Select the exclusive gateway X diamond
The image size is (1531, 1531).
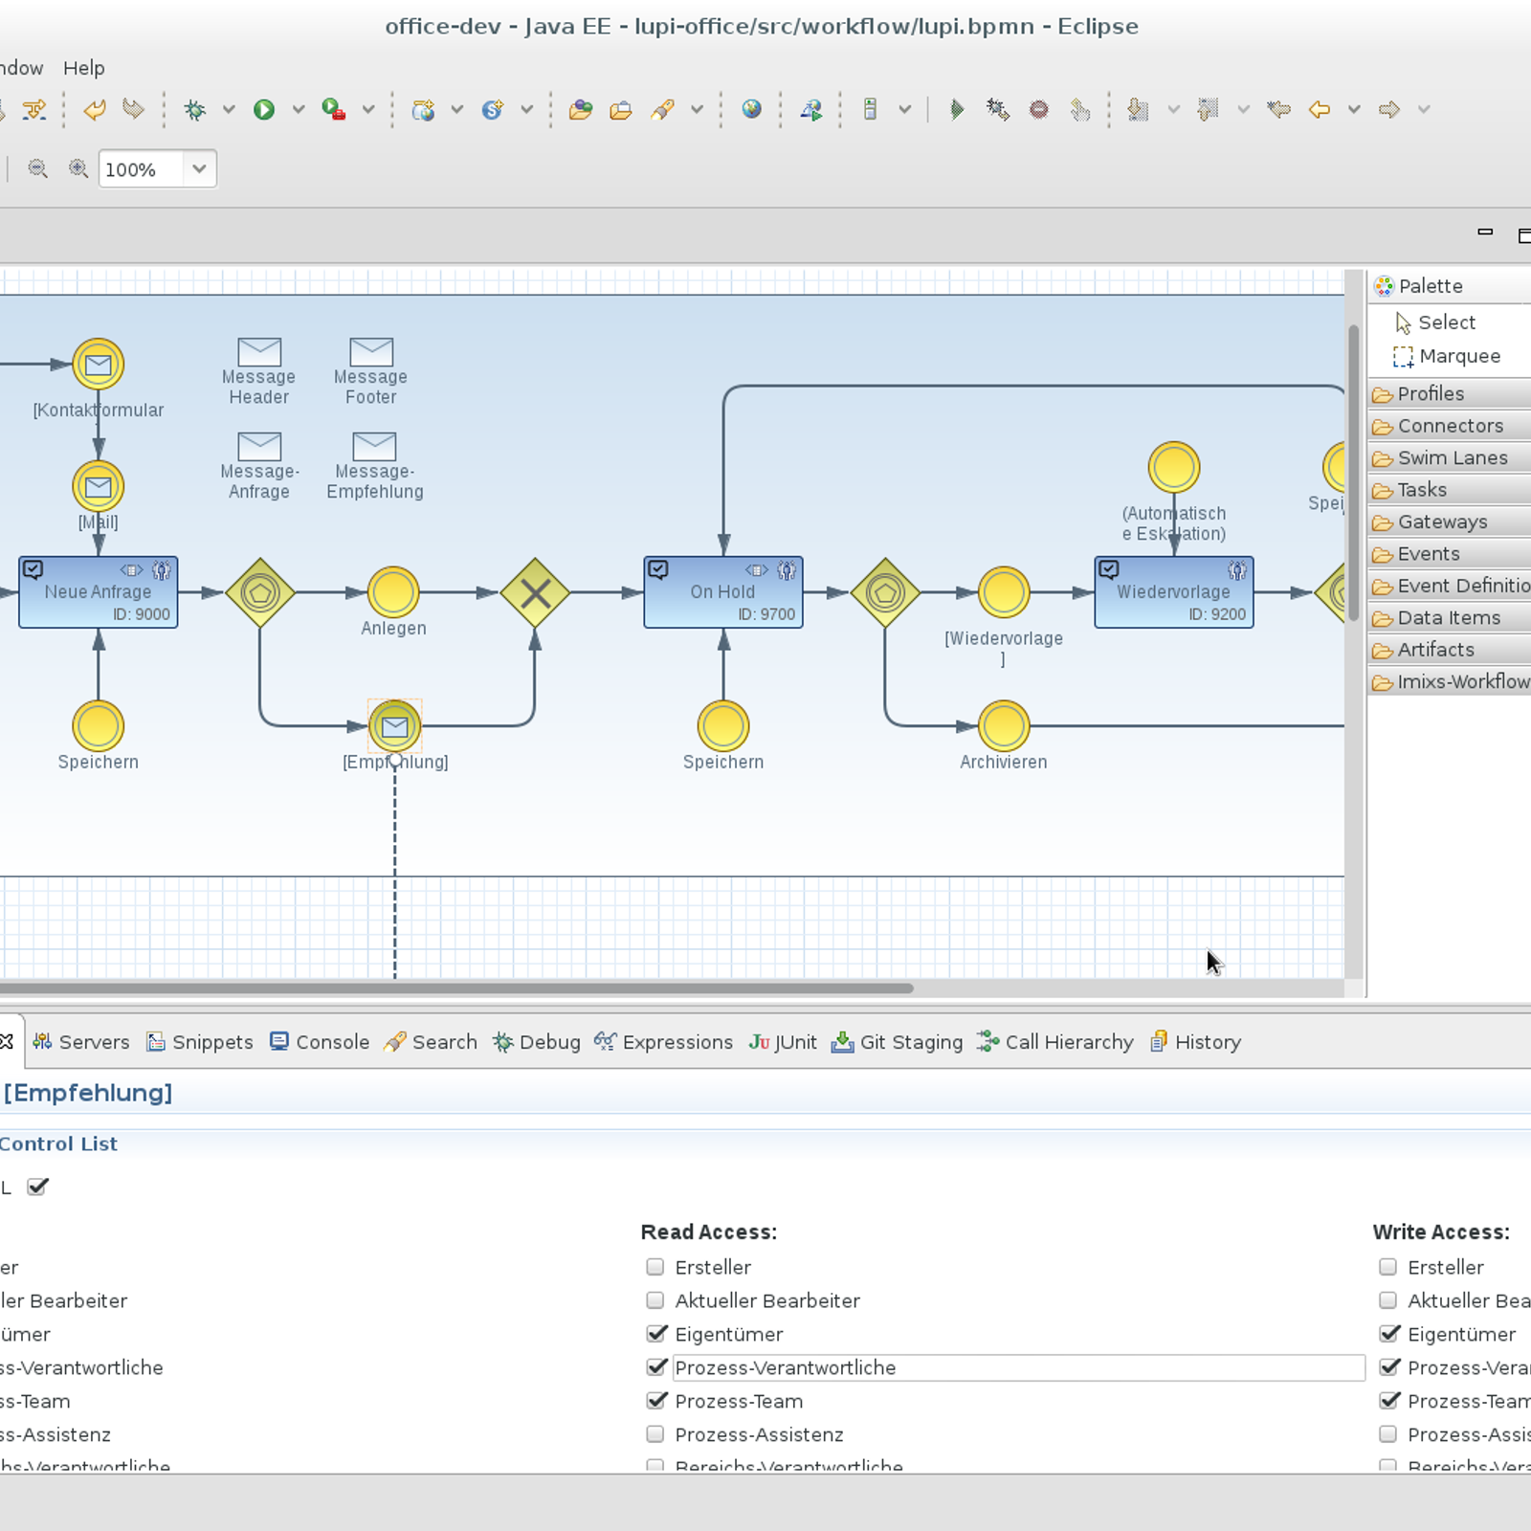535,593
